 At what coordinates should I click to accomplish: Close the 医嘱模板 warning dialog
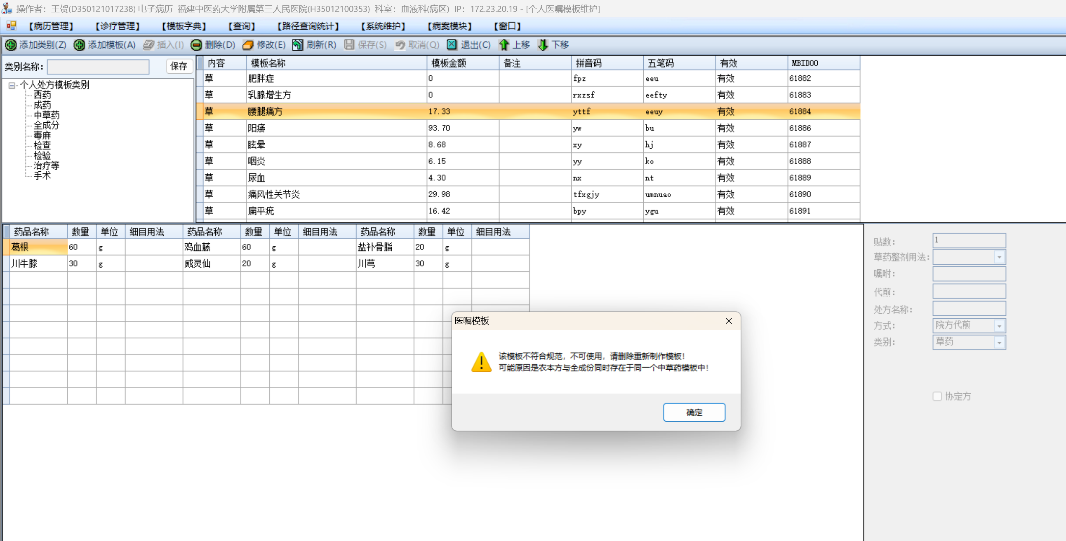tap(728, 321)
